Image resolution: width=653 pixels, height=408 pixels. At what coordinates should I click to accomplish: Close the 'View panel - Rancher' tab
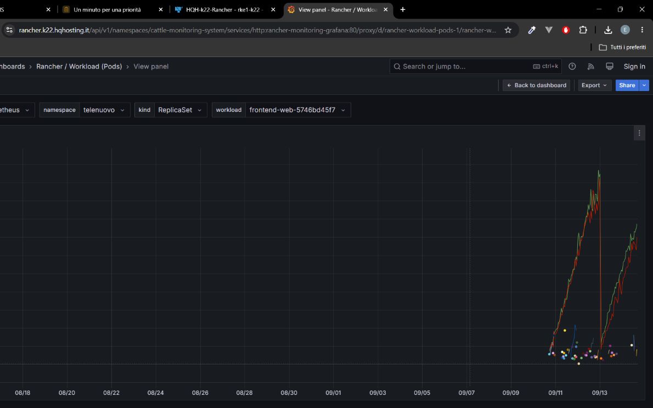click(x=386, y=9)
